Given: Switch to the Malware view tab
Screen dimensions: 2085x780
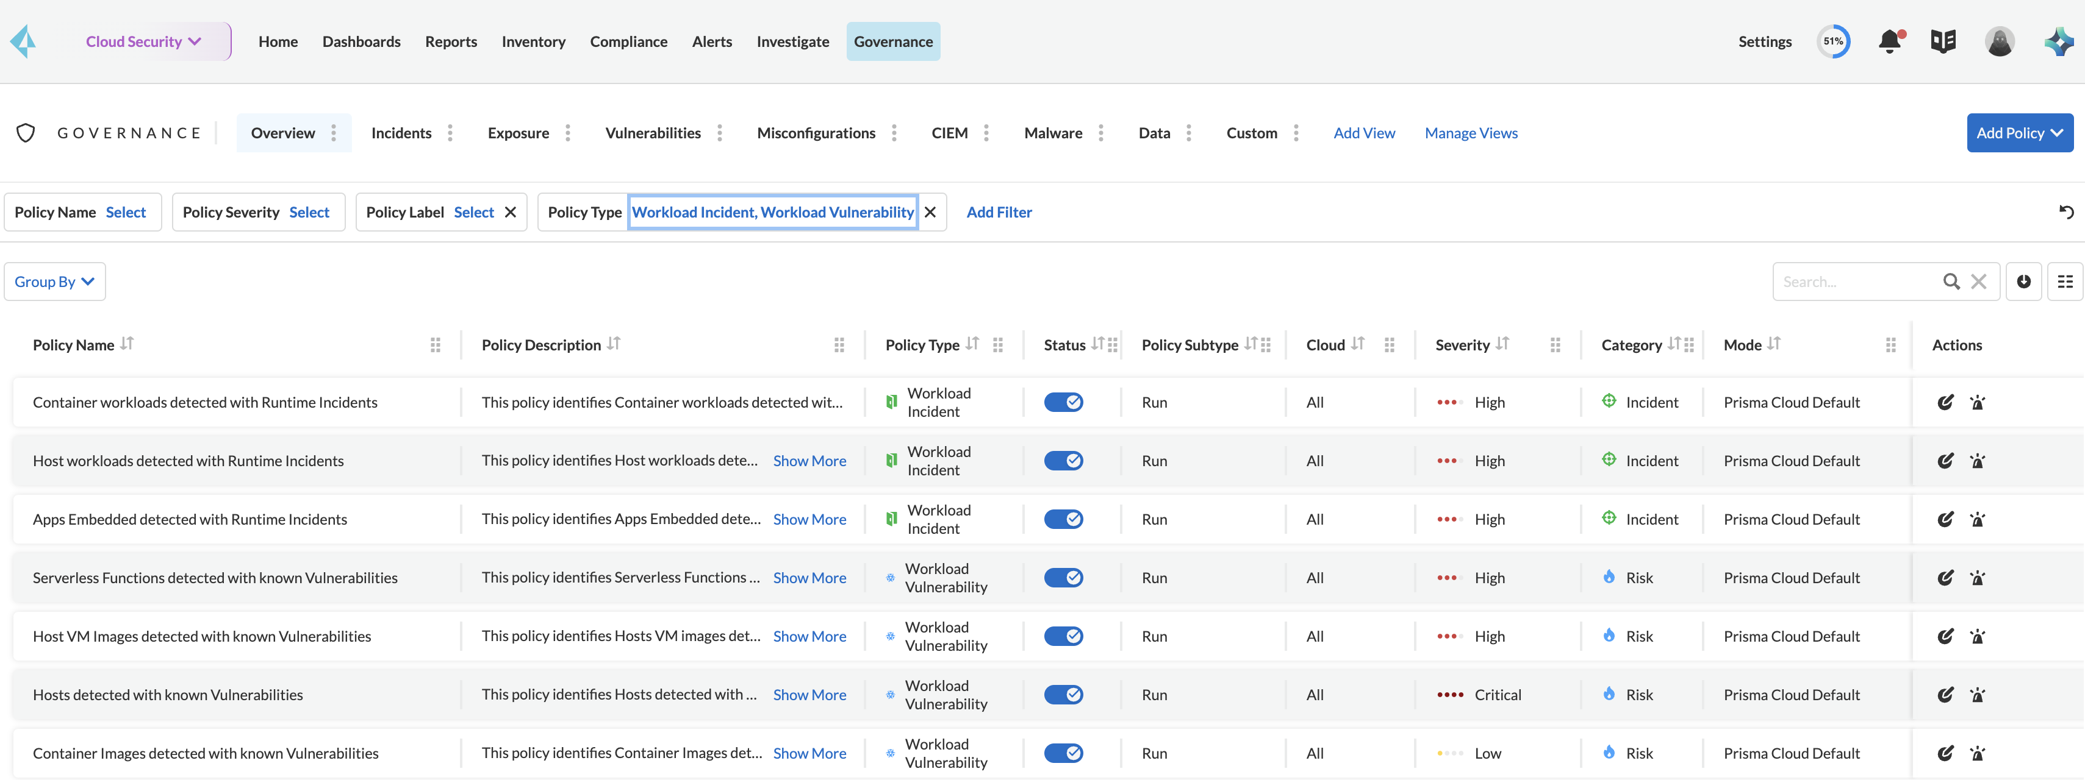Looking at the screenshot, I should [x=1053, y=133].
